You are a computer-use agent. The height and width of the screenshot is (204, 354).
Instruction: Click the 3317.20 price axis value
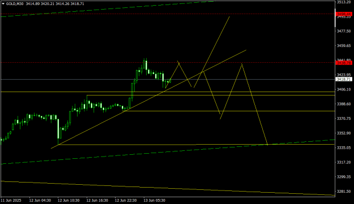344,162
